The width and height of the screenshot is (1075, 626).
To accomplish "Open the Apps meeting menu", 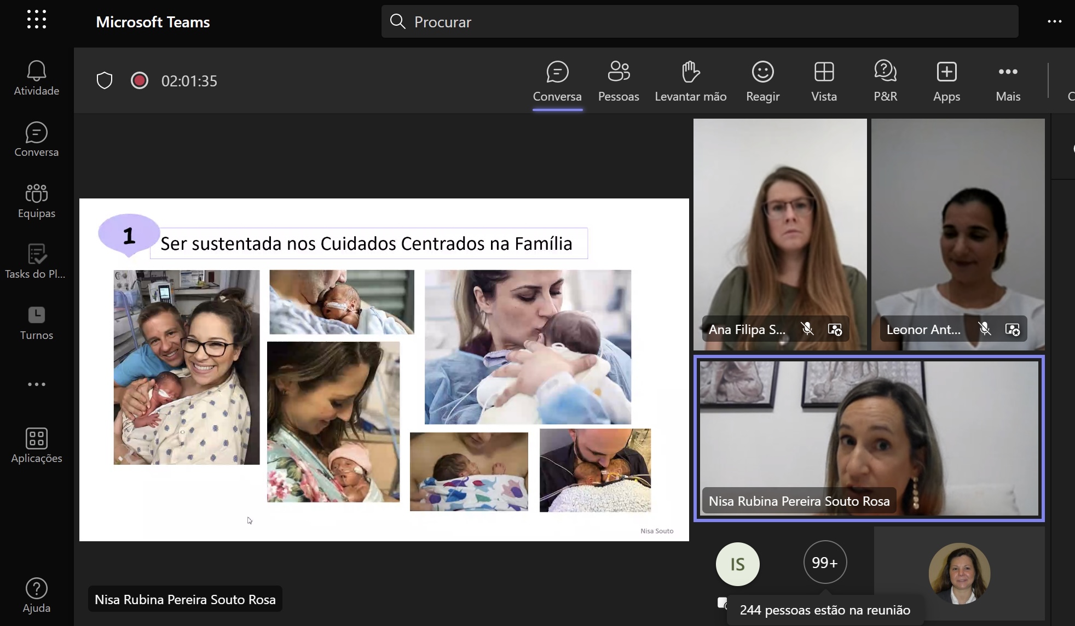I will [946, 81].
